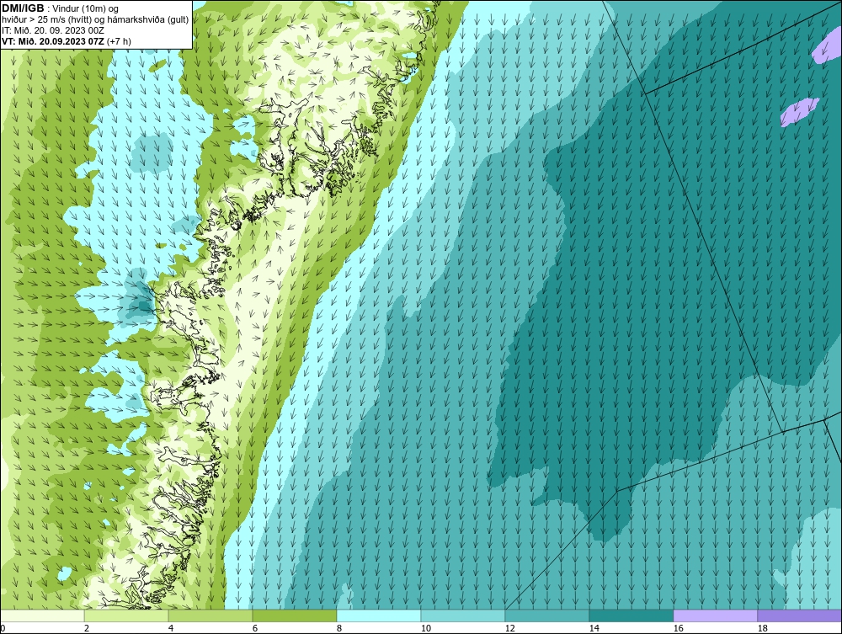Click the 'hviður > 25 m/s' description line
842x634 pixels.
click(95, 19)
